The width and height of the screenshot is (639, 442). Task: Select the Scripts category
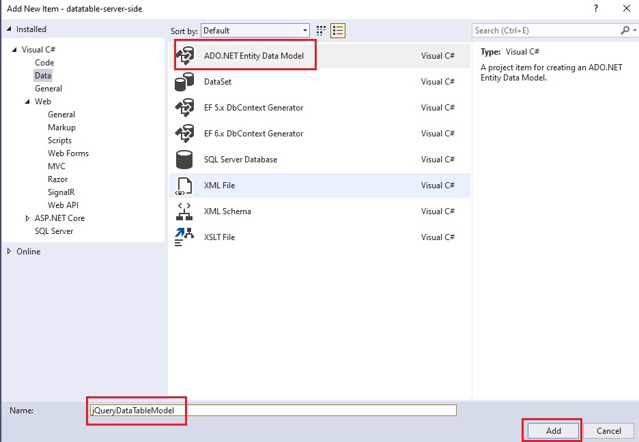[59, 141]
